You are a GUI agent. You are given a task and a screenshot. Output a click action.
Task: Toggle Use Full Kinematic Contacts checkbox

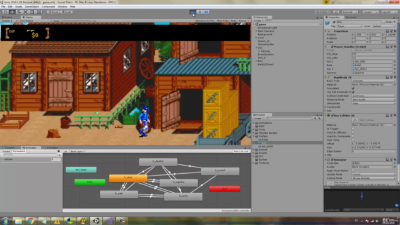353,92
